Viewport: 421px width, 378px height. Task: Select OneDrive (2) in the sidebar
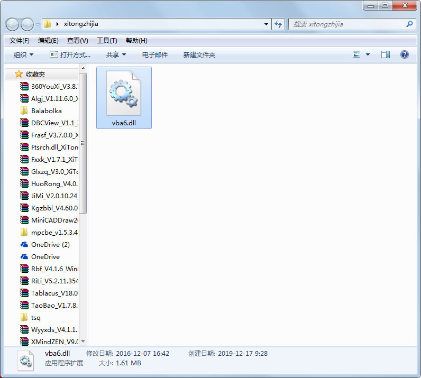click(x=50, y=244)
